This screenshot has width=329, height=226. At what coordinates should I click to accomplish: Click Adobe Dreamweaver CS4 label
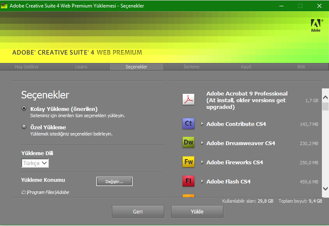(241, 143)
